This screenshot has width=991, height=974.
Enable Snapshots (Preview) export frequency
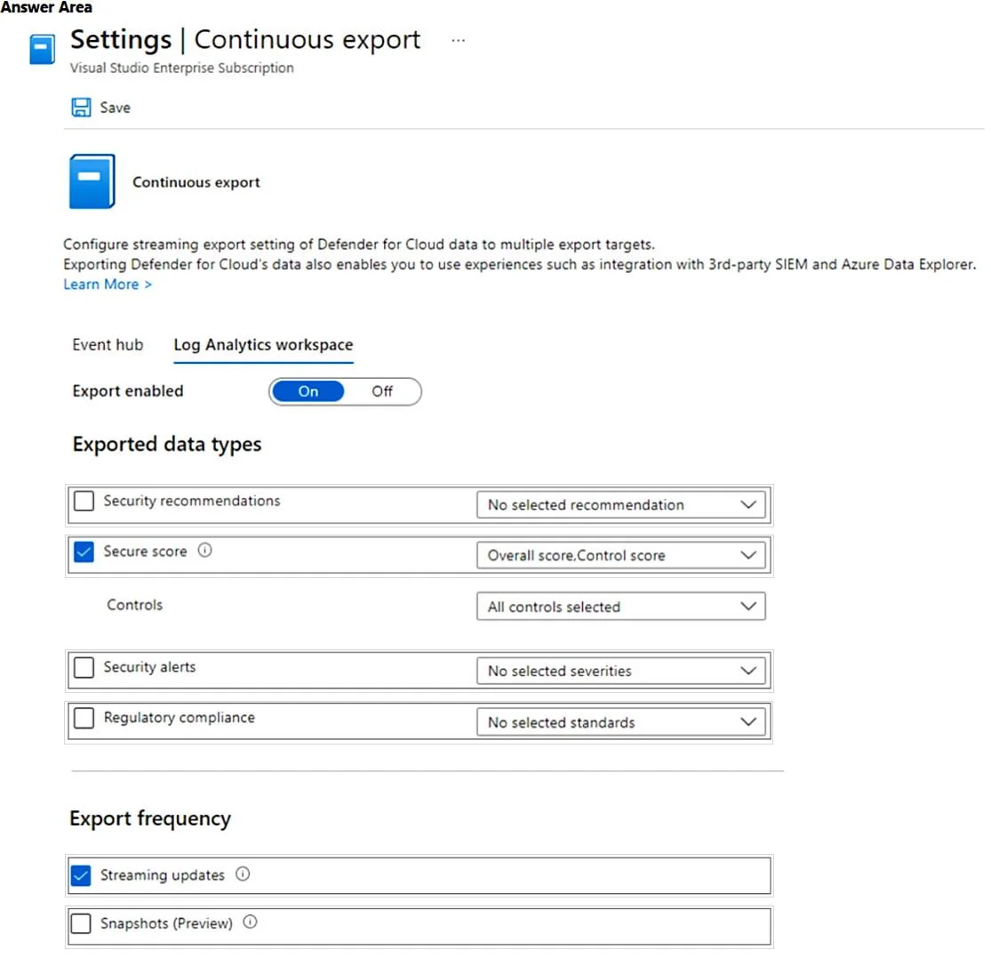coord(81,923)
